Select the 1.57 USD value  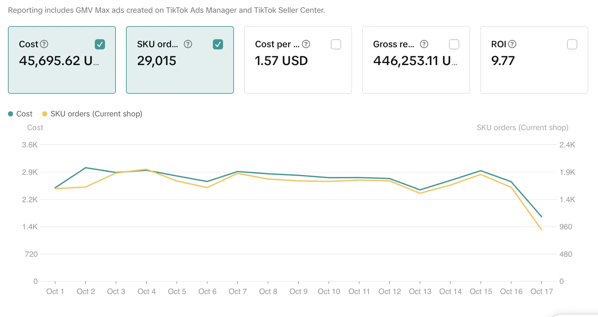point(281,60)
